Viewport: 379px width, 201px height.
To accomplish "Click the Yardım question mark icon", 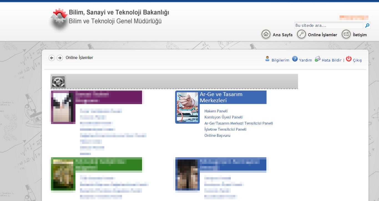I will pyautogui.click(x=295, y=59).
